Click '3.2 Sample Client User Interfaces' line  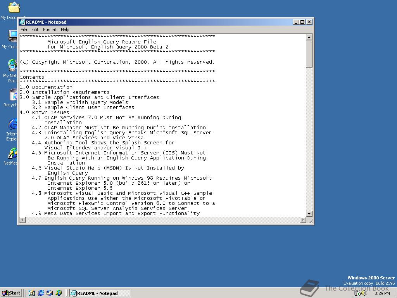(x=83, y=107)
